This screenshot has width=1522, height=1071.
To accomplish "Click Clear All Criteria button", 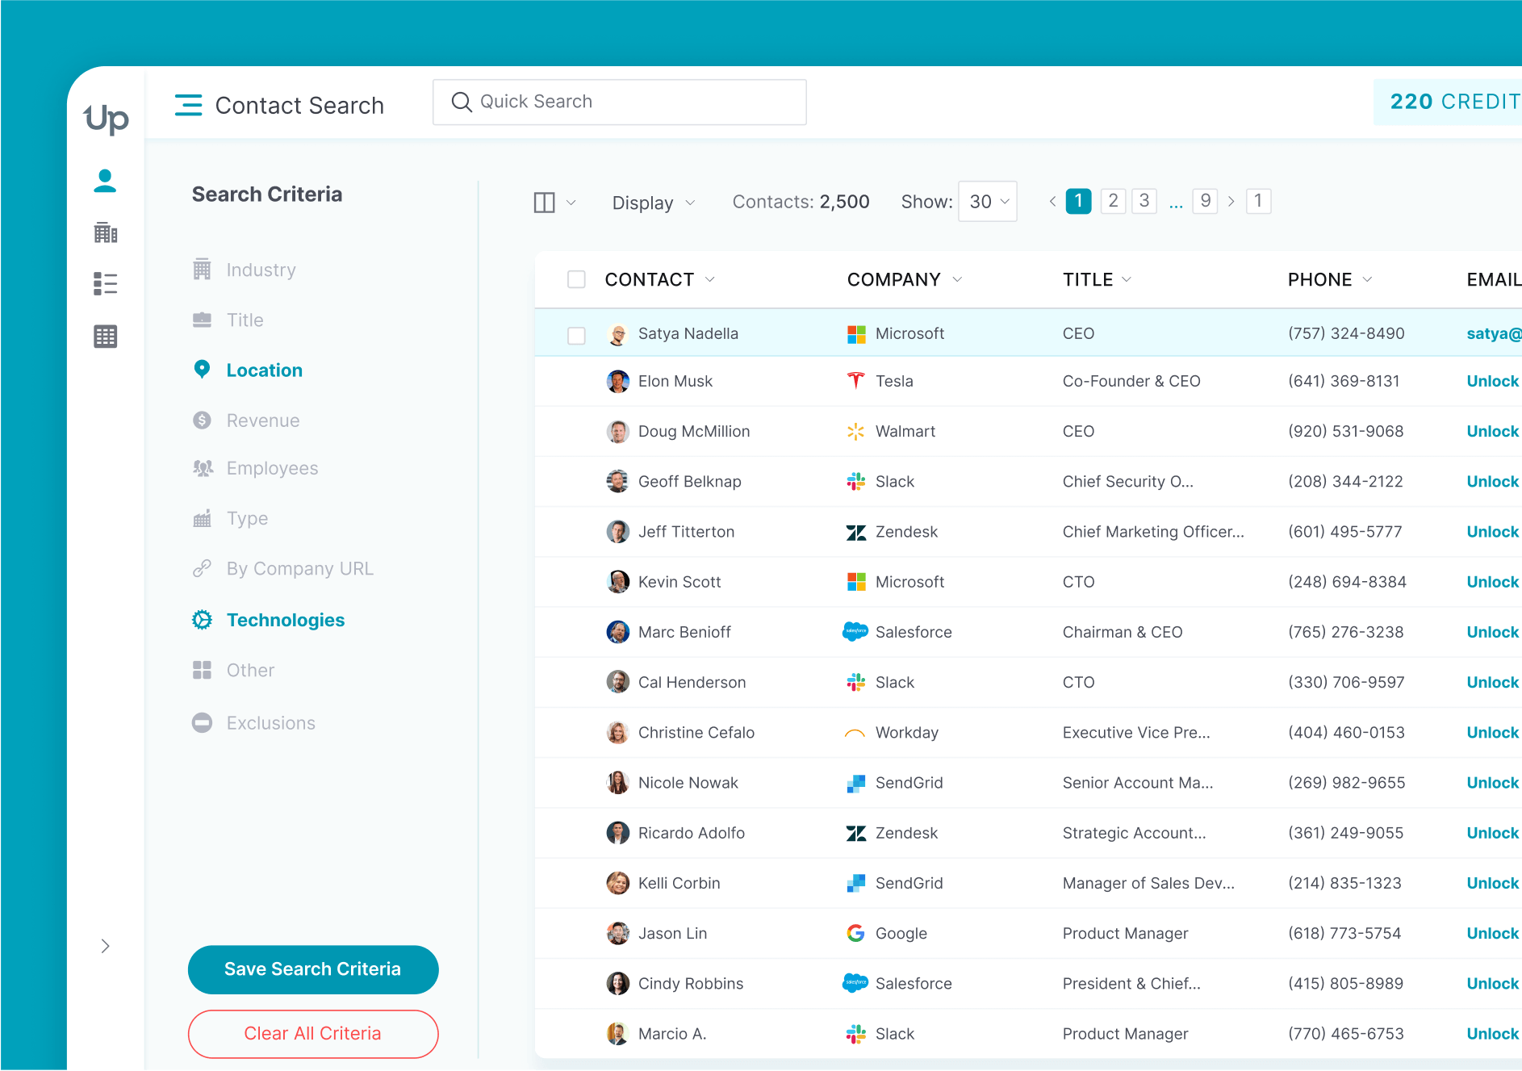I will [313, 1034].
